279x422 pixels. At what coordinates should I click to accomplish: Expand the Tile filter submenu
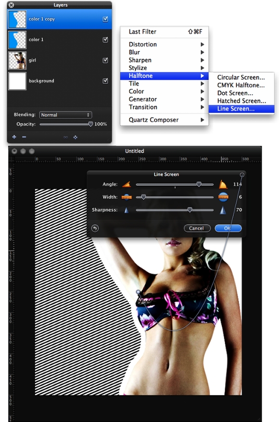[164, 84]
